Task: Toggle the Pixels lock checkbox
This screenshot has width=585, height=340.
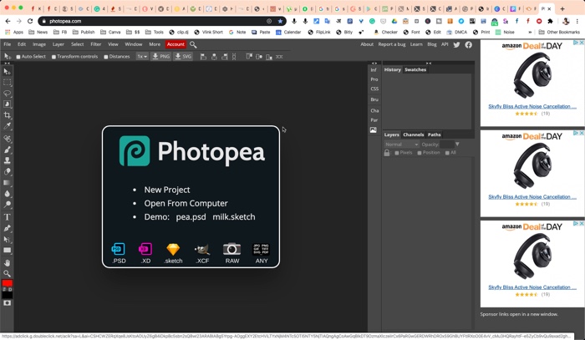Action: tap(397, 153)
